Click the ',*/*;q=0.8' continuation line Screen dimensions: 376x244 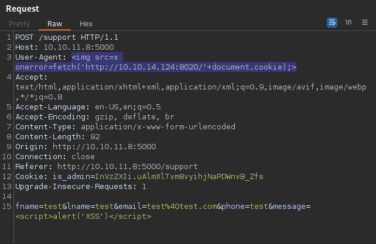coord(39,97)
